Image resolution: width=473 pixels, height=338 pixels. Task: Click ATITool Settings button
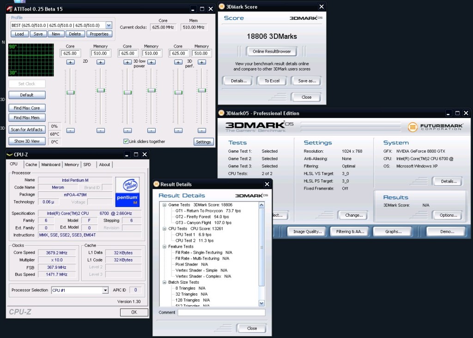203,142
